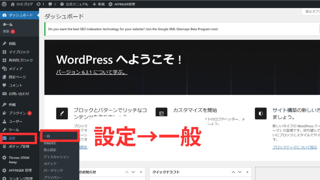Open 公式マニュアル help link

pyautogui.click(x=74, y=4)
